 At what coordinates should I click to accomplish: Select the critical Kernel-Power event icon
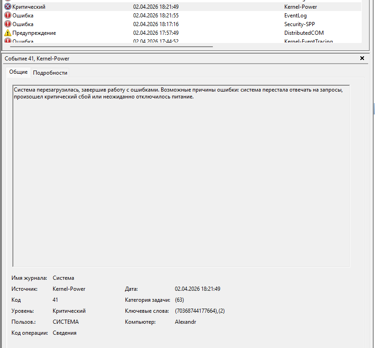tap(8, 7)
